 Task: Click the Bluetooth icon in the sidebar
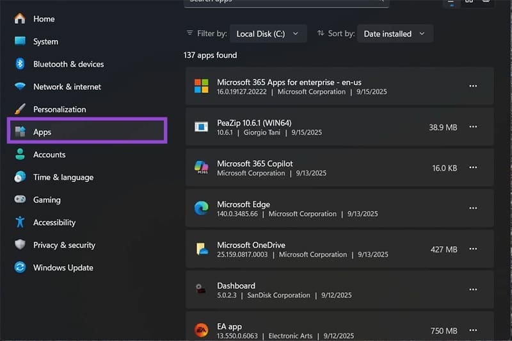[x=20, y=63]
